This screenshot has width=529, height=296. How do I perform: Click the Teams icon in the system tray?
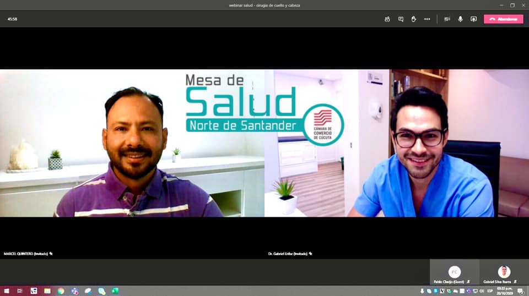point(468,291)
